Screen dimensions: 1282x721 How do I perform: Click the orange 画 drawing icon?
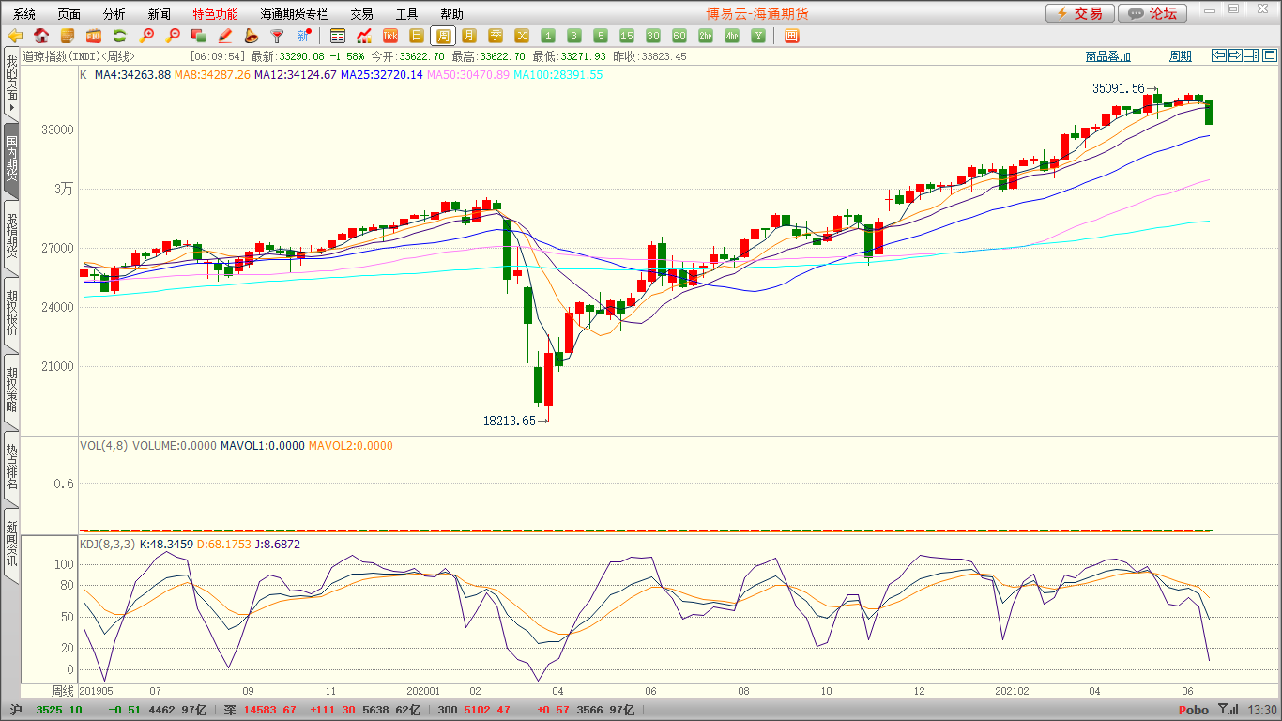pyautogui.click(x=792, y=36)
